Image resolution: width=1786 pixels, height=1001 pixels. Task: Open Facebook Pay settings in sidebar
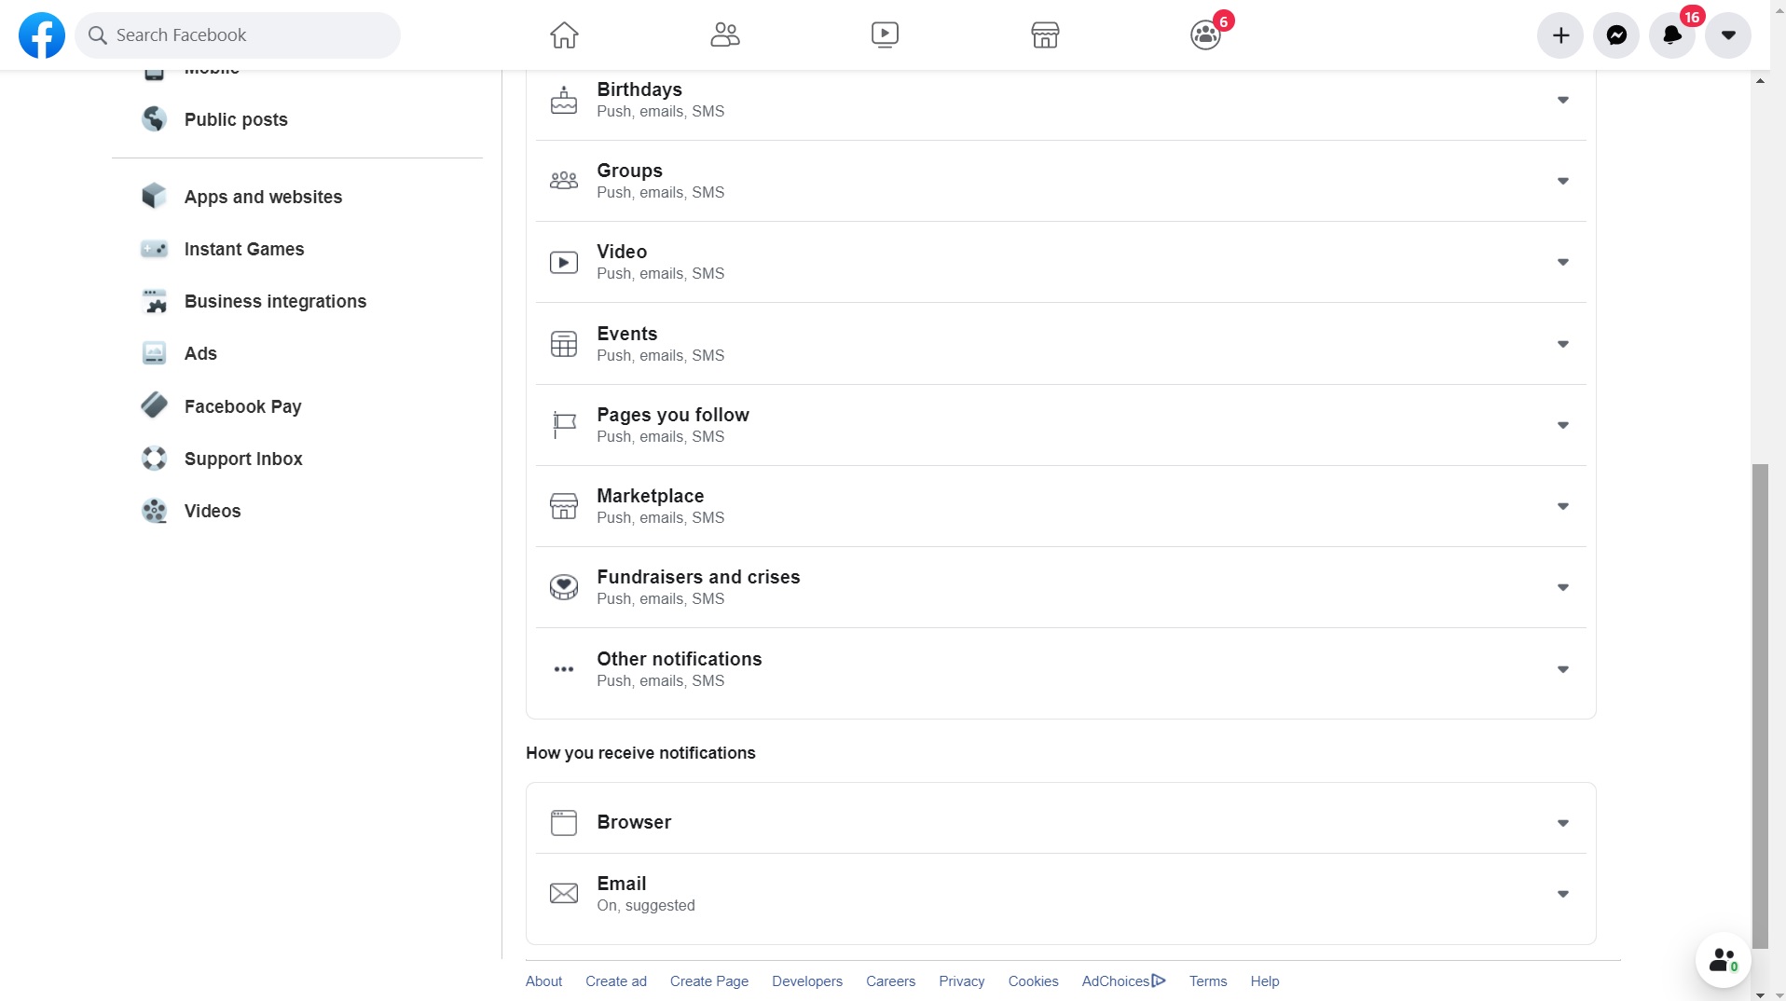click(242, 406)
